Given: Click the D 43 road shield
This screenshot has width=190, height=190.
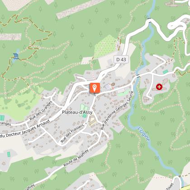Looking at the screenshot, I should click(x=121, y=59).
